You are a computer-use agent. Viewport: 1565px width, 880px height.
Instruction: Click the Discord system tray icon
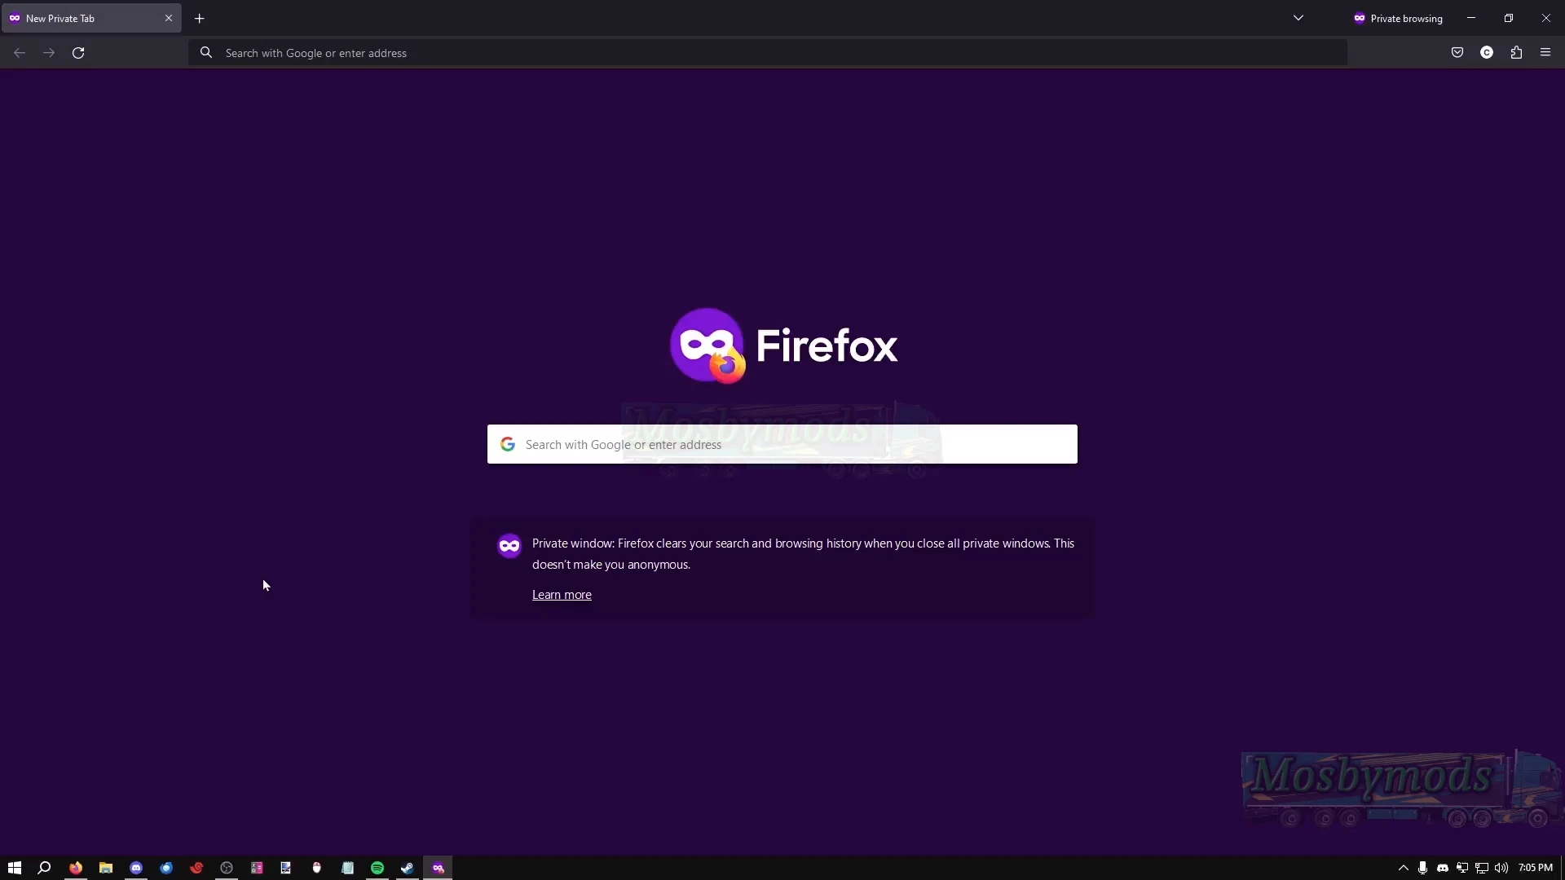(x=1443, y=868)
